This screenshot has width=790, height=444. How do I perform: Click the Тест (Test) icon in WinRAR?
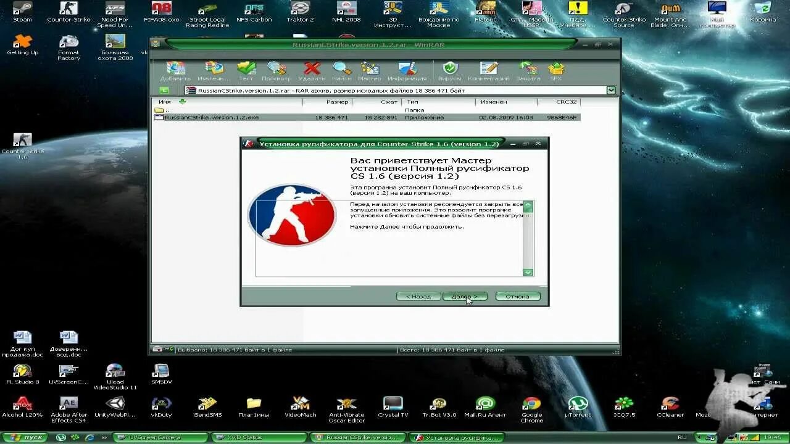coord(246,71)
